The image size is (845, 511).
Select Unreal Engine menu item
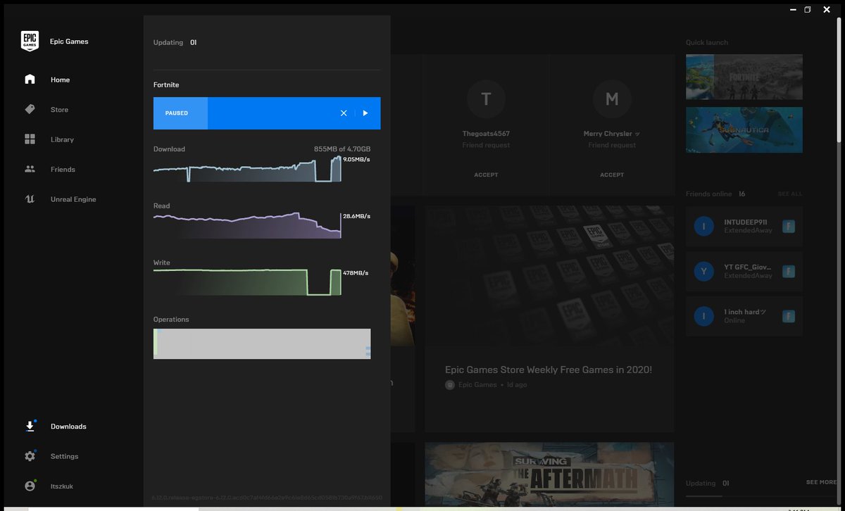(x=73, y=199)
